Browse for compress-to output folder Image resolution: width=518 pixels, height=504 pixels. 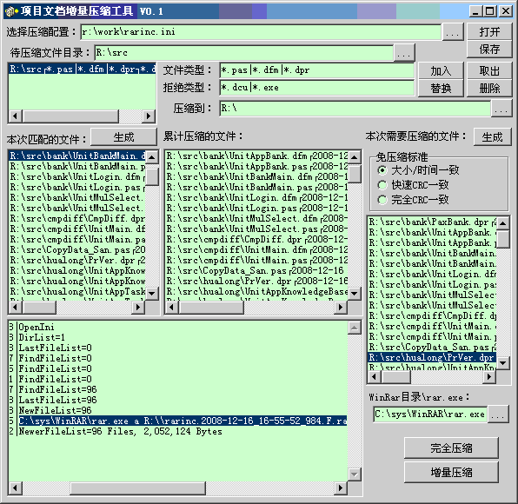point(501,109)
